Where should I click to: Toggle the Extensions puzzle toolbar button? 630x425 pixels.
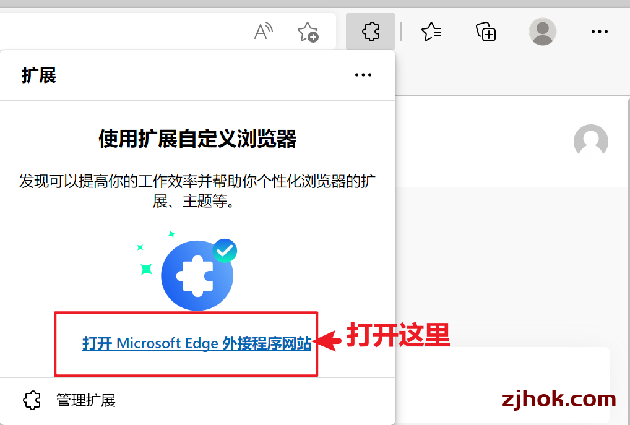pos(371,32)
